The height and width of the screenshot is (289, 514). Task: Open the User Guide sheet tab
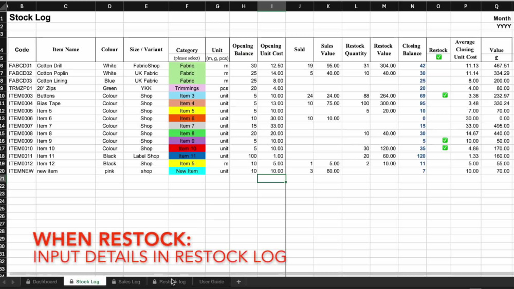211,281
